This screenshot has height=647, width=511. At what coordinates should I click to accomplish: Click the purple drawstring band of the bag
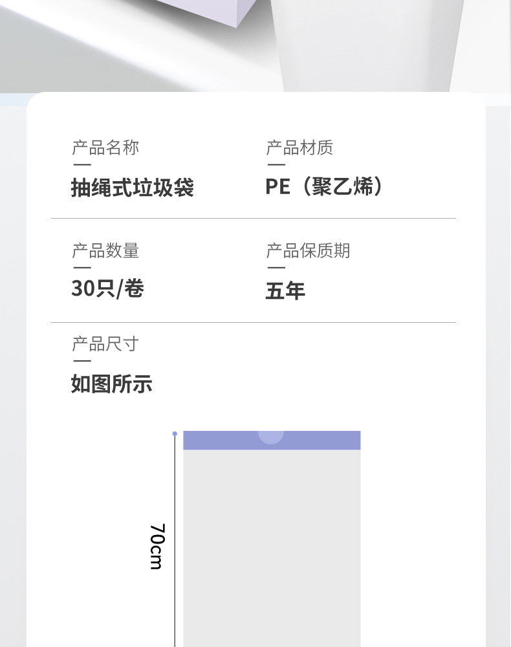[x=272, y=440]
